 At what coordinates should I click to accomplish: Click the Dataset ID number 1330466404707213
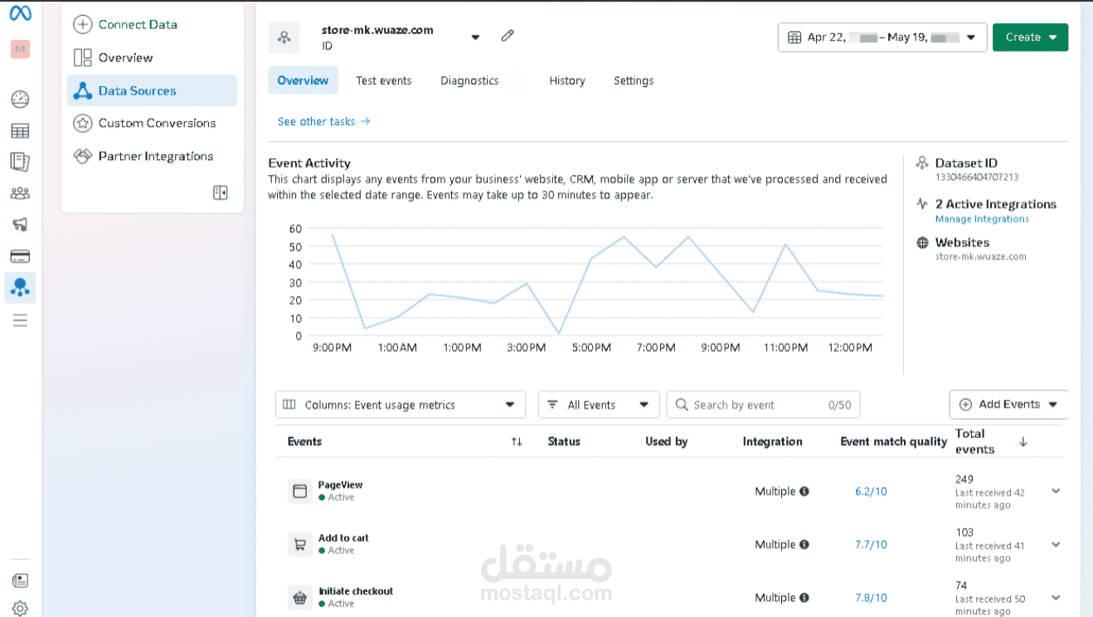tap(977, 177)
